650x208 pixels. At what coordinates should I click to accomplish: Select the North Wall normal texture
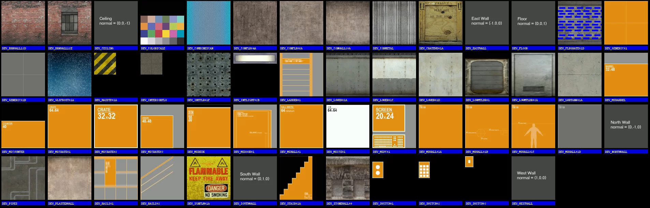[x=626, y=126]
